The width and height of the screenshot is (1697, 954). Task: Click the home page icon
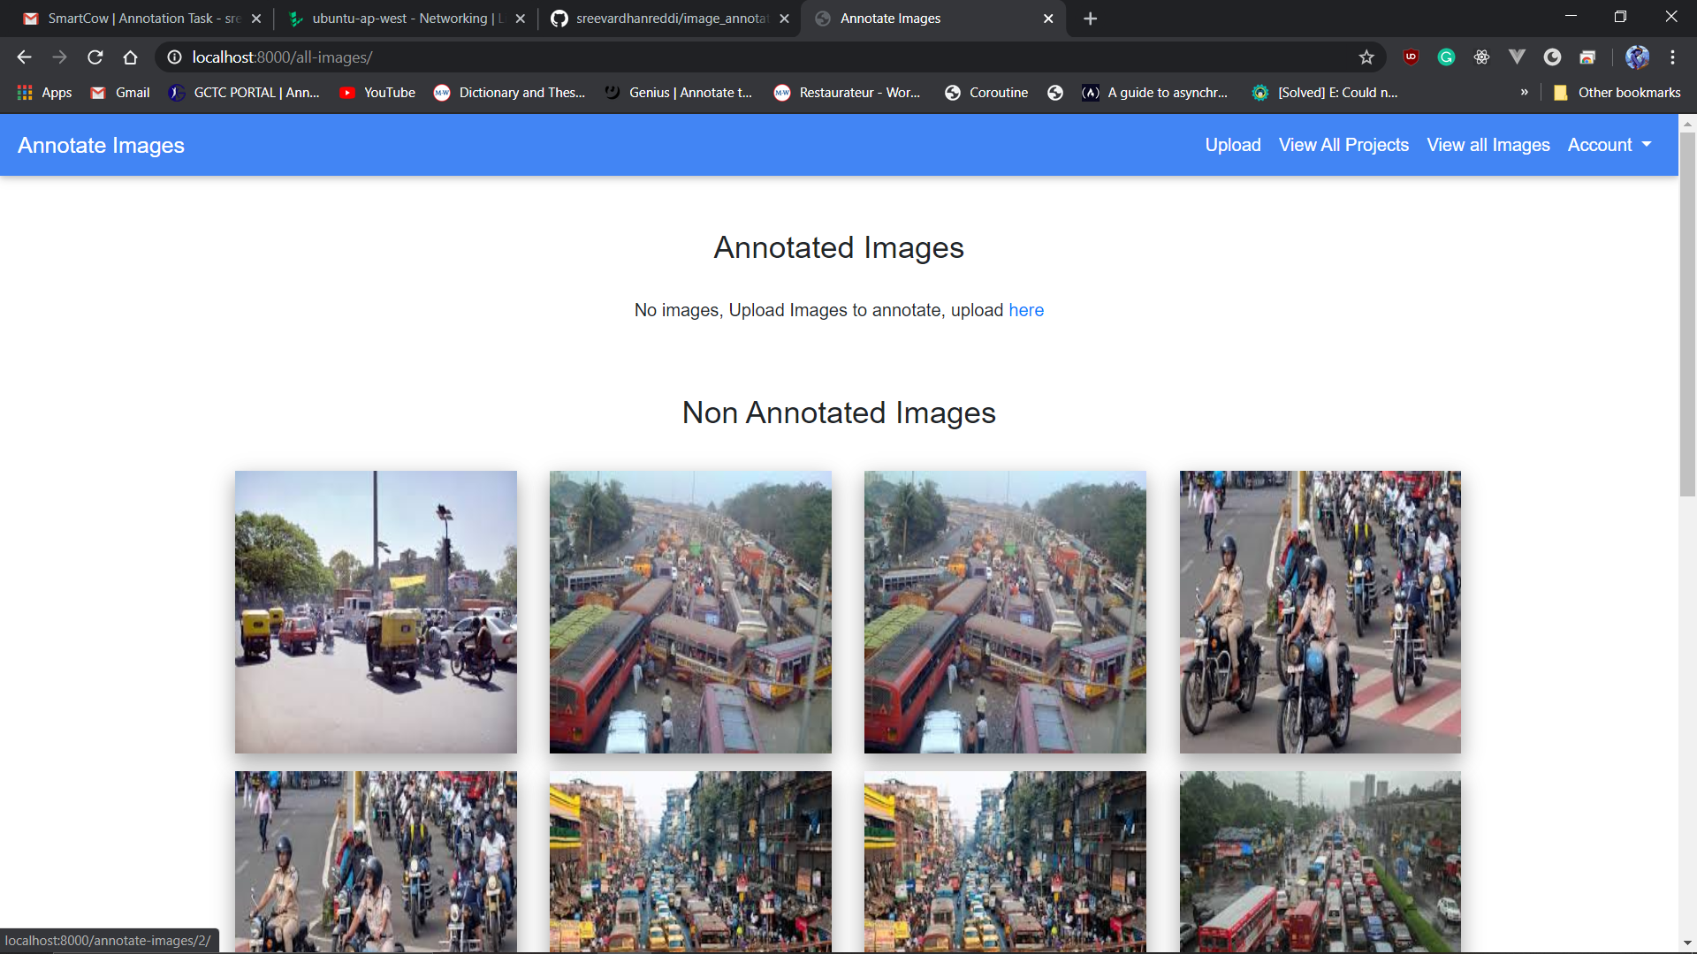coord(131,57)
